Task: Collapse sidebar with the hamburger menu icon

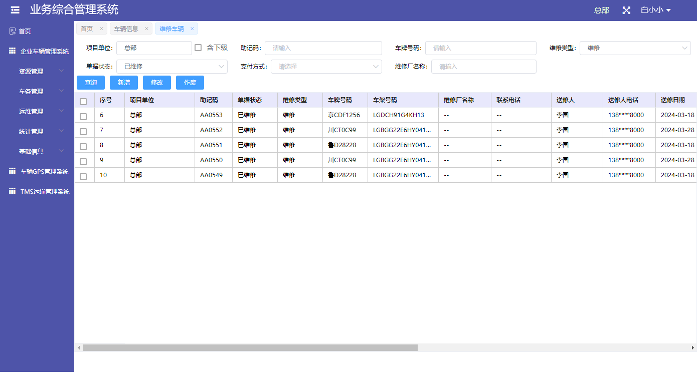Action: pos(15,10)
